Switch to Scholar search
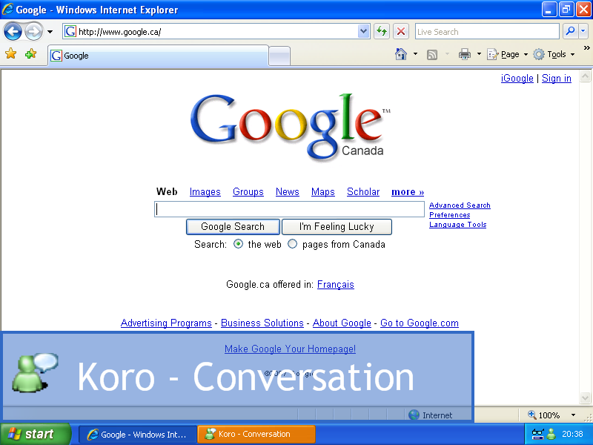Image resolution: width=593 pixels, height=445 pixels. click(x=363, y=192)
